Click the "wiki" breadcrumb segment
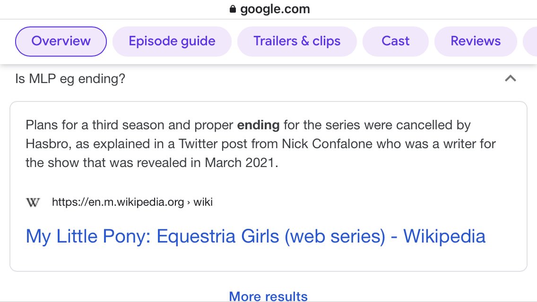This screenshot has height=302, width=537. click(x=203, y=202)
